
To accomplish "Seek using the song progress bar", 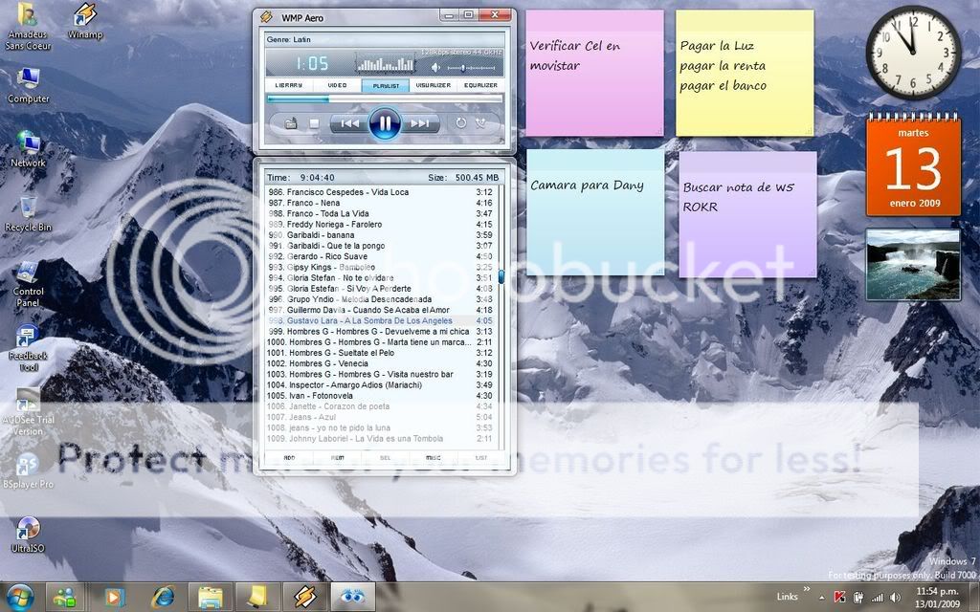I will click(385, 98).
